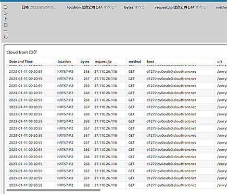The height and width of the screenshot is (194, 227).
Task: Open the bytes filter control
Action: (x=134, y=7)
